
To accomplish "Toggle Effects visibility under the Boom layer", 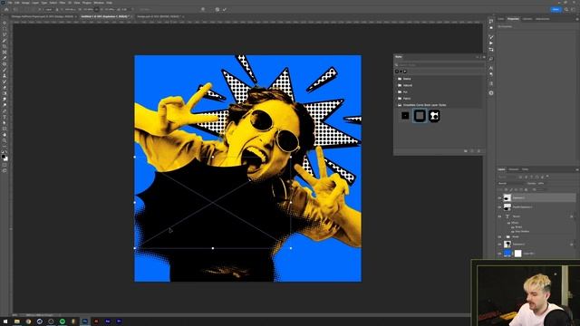I will click(x=508, y=223).
